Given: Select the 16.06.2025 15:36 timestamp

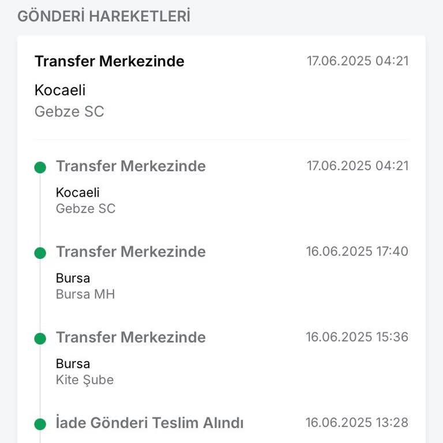Looking at the screenshot, I should (x=357, y=337).
